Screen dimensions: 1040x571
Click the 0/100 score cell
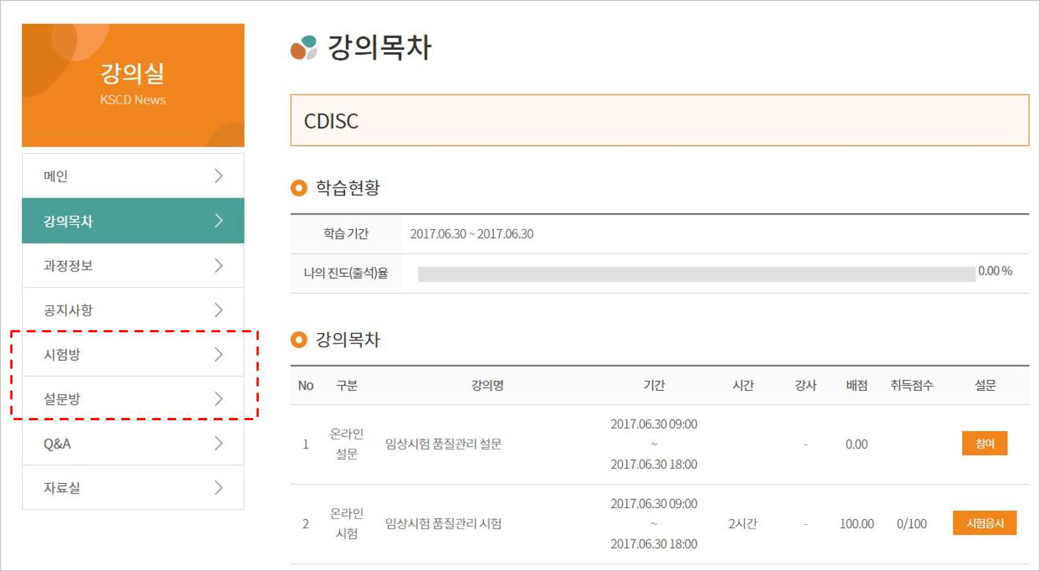tap(912, 523)
